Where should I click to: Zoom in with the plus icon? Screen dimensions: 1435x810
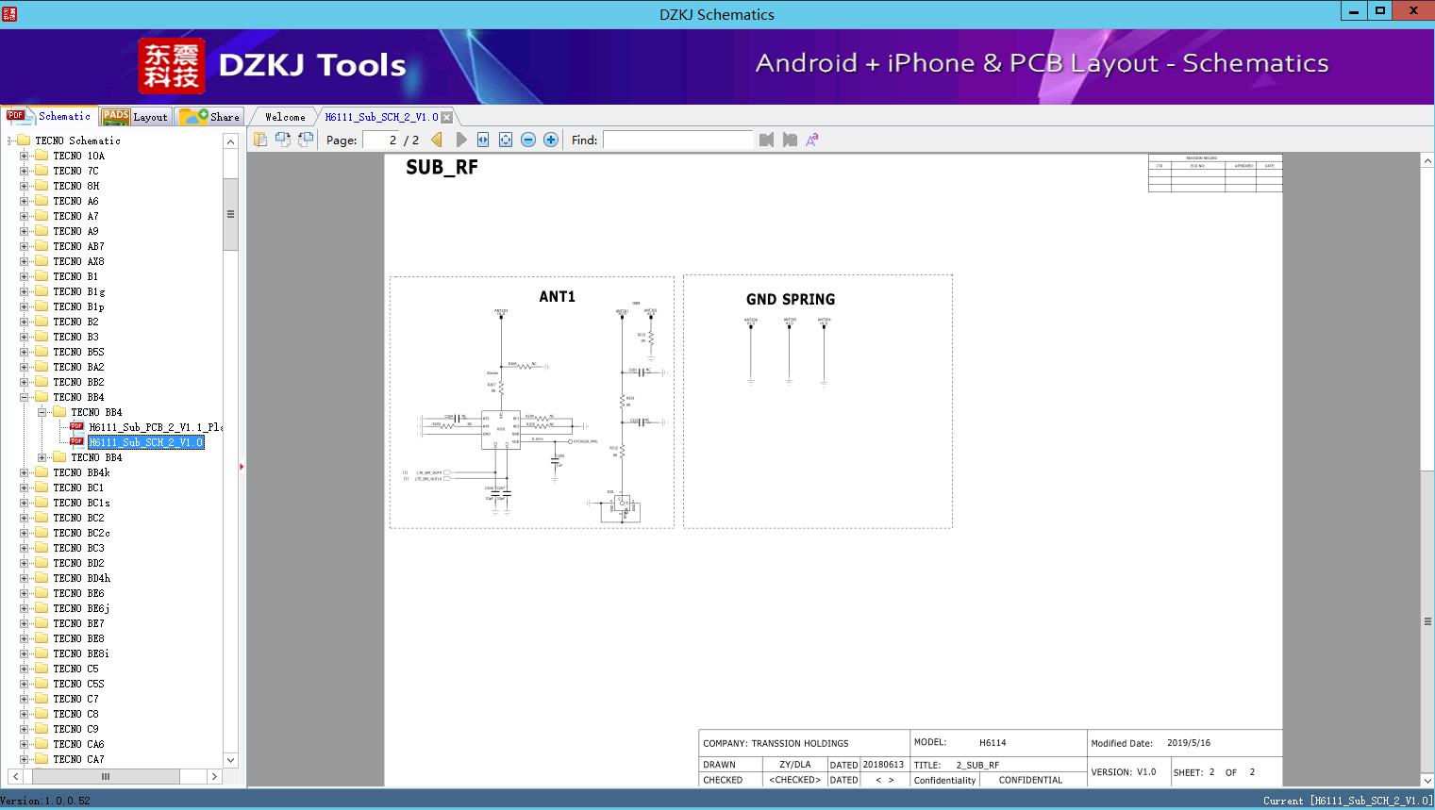point(551,140)
